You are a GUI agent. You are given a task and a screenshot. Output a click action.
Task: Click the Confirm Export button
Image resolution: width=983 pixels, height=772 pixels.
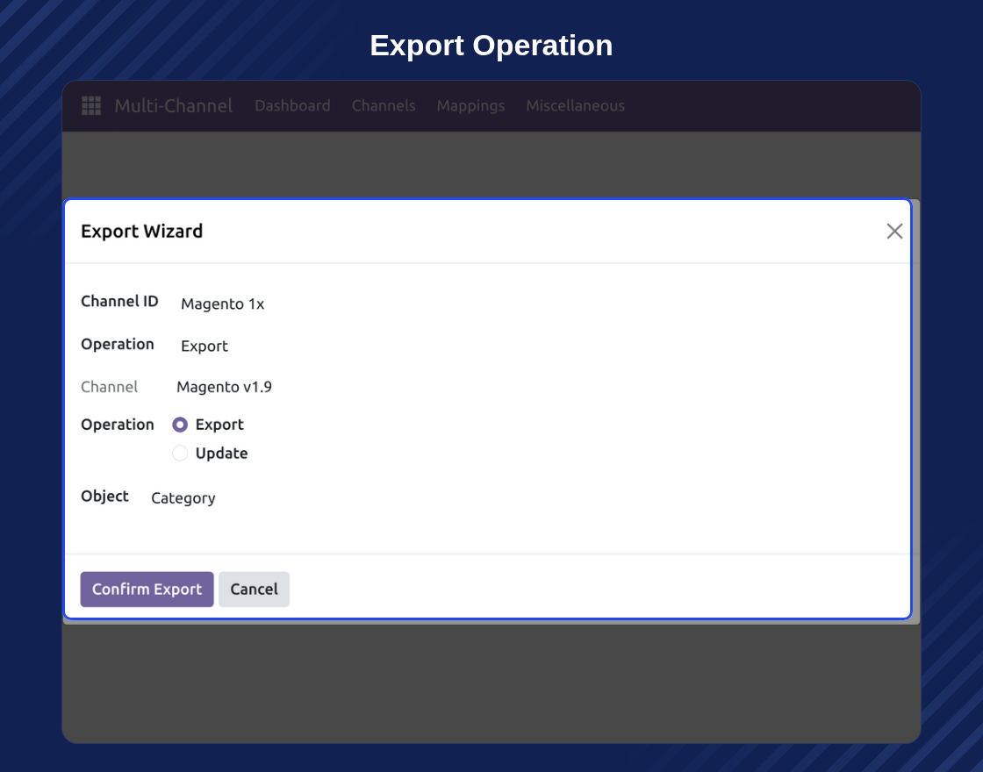pyautogui.click(x=147, y=589)
